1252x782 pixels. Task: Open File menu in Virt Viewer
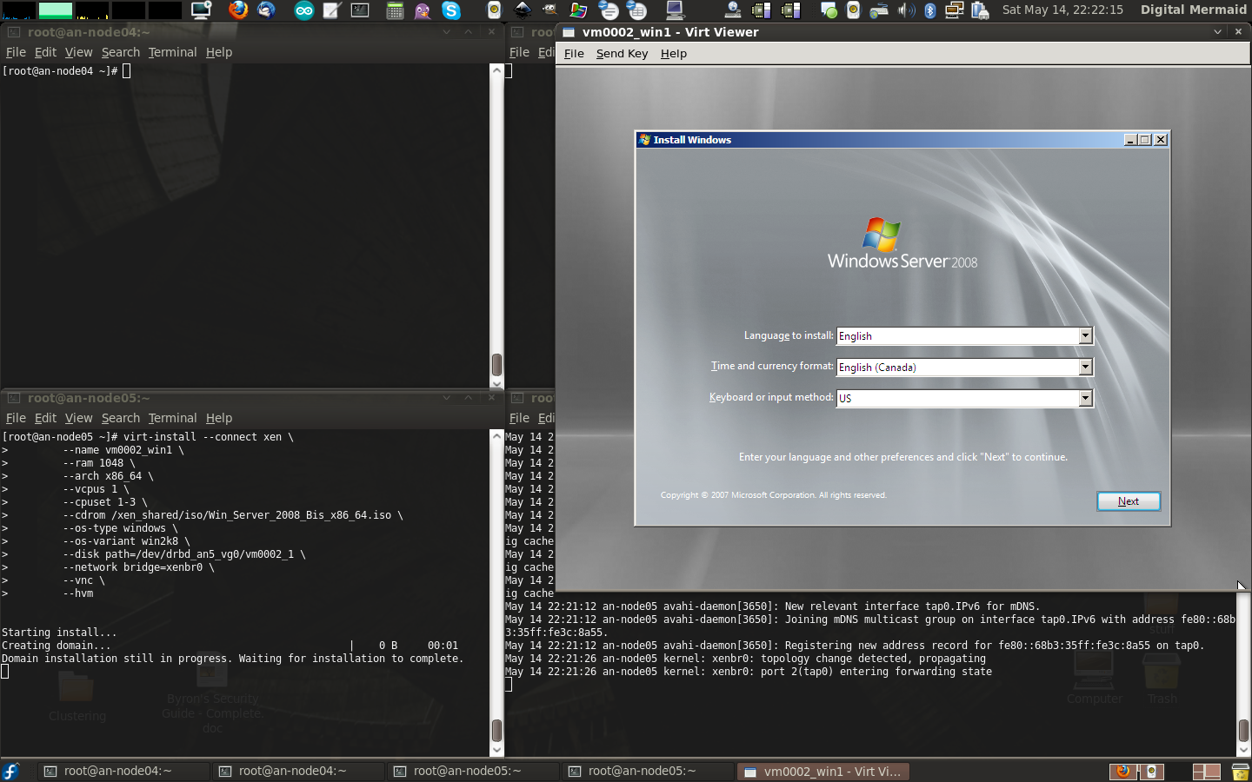coord(574,54)
